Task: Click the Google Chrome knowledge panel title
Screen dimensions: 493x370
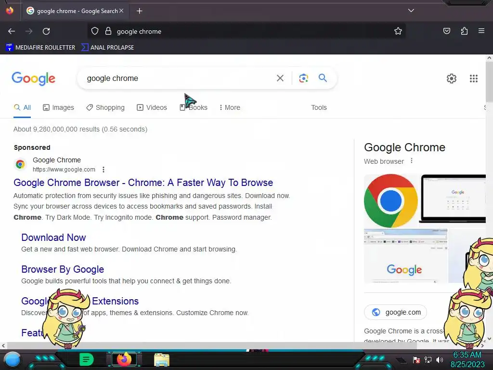Action: (404, 147)
